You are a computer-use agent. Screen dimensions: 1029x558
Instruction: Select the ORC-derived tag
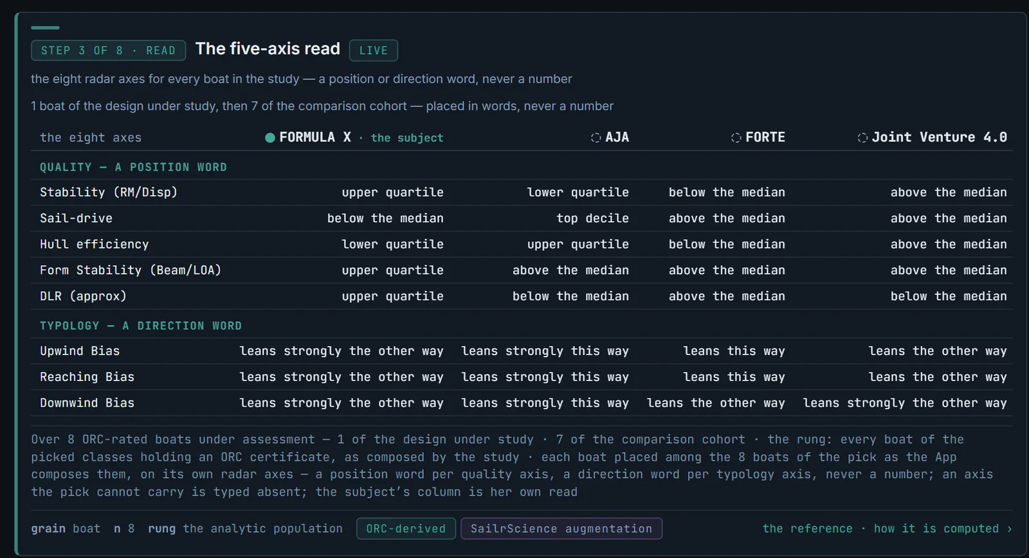click(x=406, y=528)
